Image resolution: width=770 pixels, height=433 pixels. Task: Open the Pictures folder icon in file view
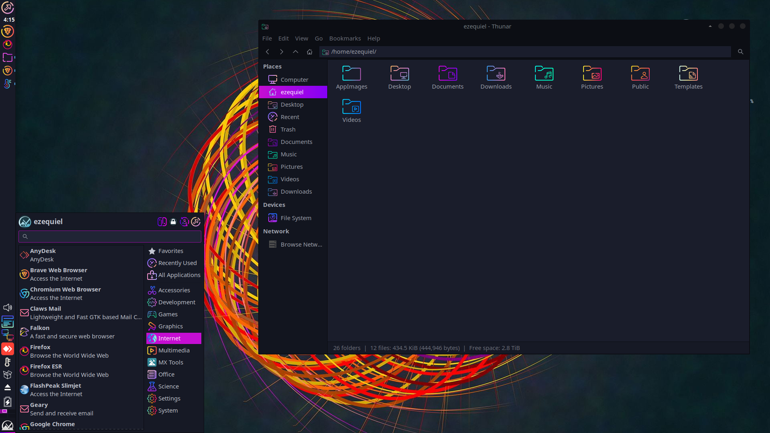592,77
